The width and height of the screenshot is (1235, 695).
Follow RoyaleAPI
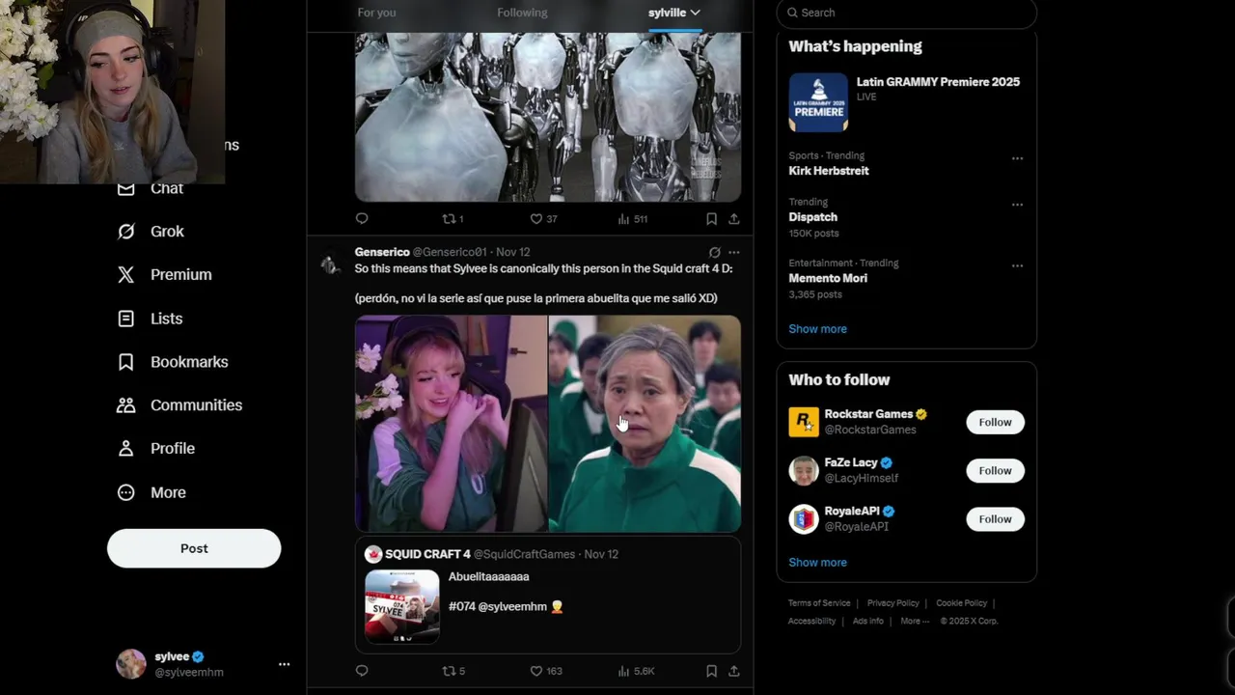click(x=995, y=518)
